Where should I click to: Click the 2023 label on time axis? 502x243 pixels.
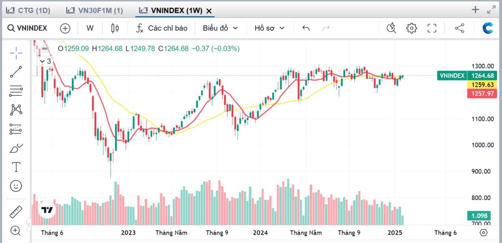(x=128, y=233)
